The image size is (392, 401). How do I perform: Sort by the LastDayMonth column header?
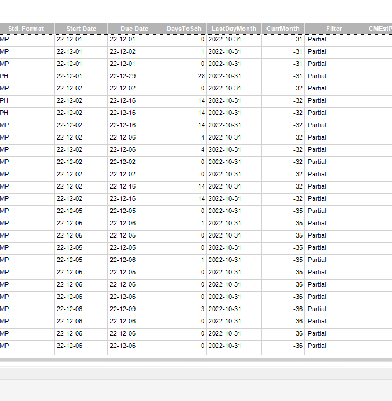[x=234, y=29]
